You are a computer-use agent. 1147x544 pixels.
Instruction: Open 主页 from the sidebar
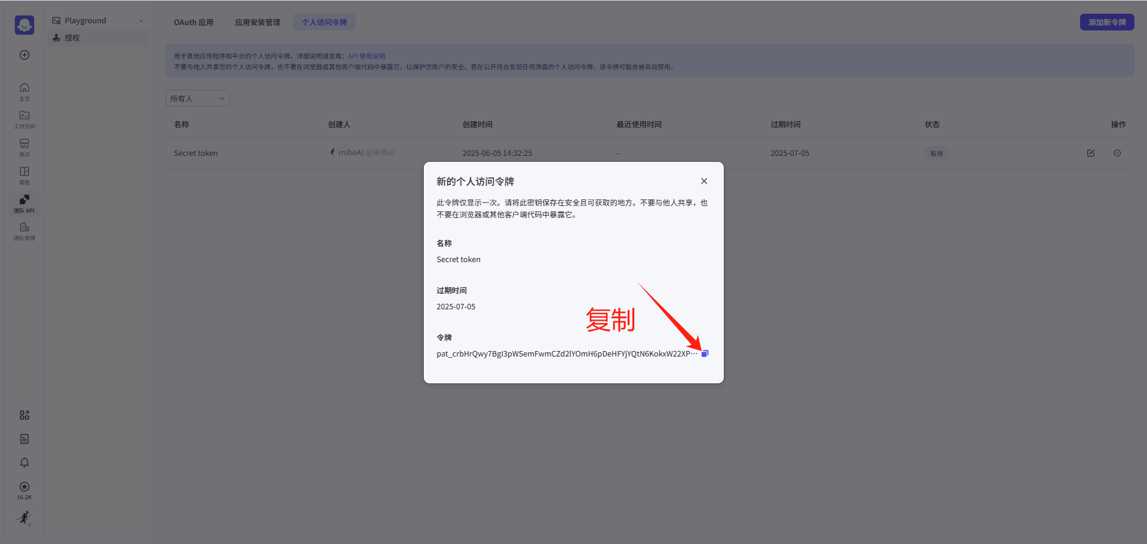[x=24, y=90]
